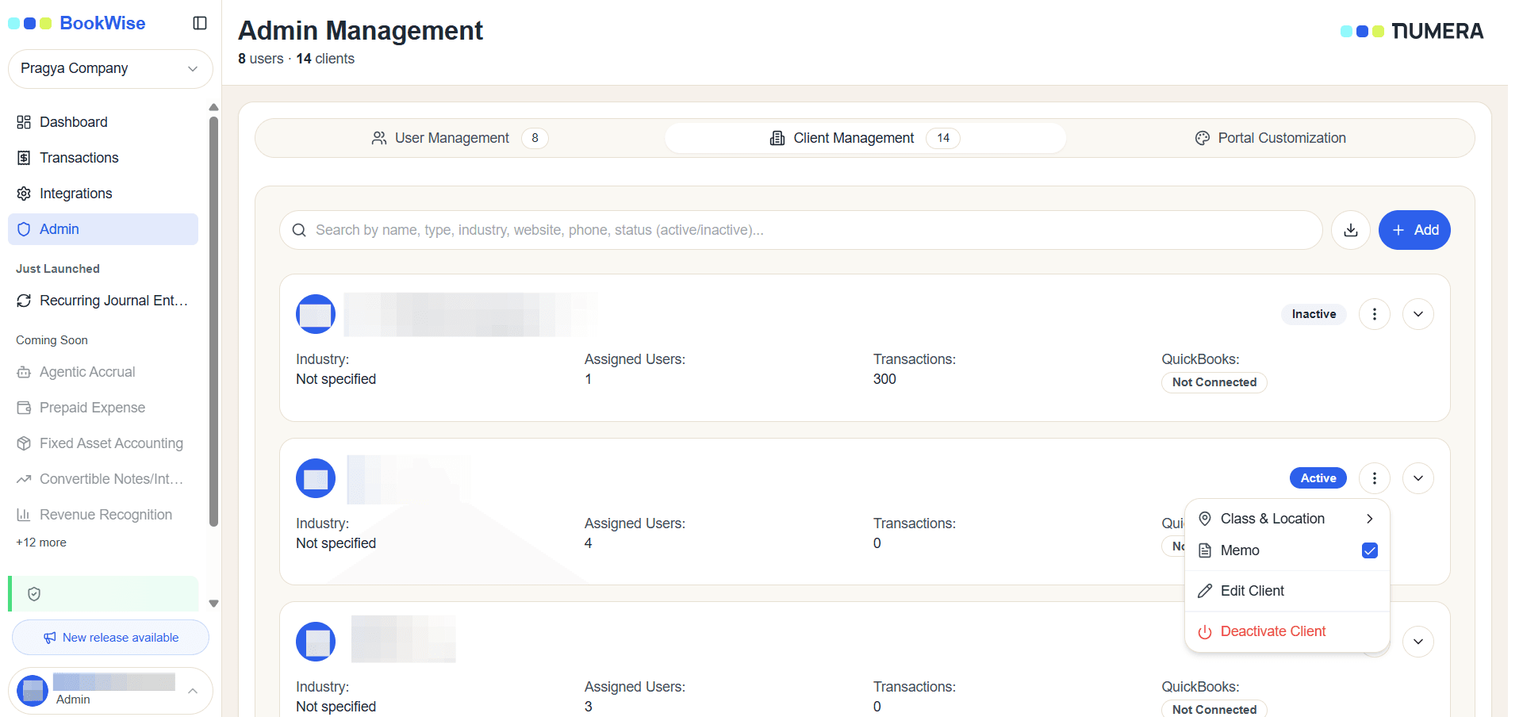Open Recurring Journal Entries item

(x=103, y=301)
